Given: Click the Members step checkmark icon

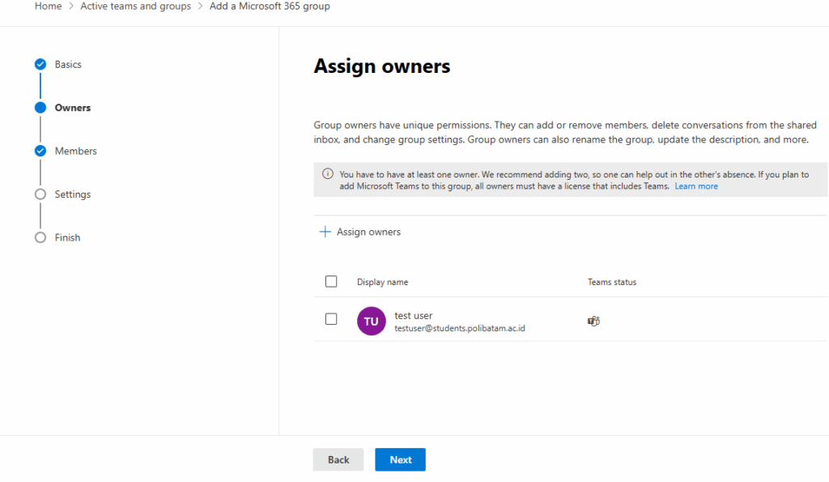Looking at the screenshot, I should [x=40, y=151].
